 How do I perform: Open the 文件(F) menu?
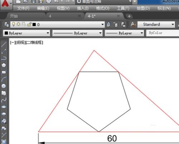[x=23, y=8]
